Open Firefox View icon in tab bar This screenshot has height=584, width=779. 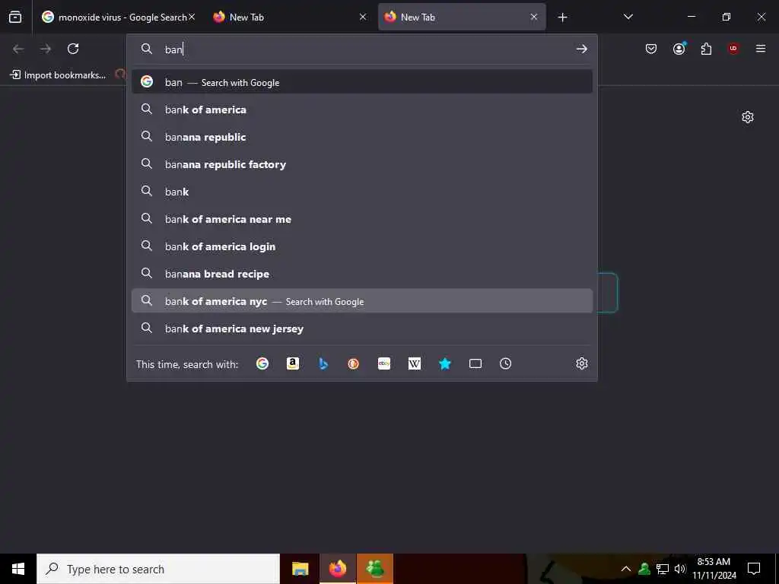pyautogui.click(x=15, y=17)
